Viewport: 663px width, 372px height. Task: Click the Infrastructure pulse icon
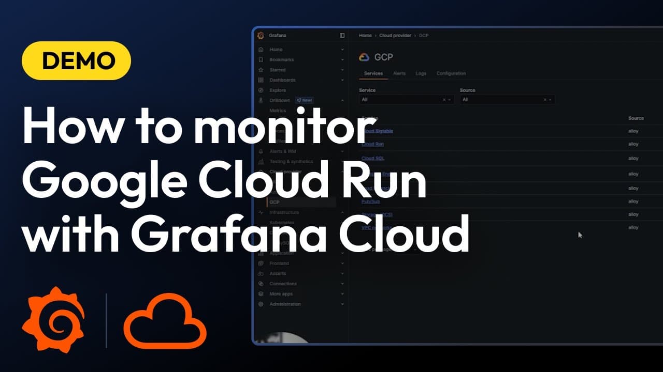point(261,212)
